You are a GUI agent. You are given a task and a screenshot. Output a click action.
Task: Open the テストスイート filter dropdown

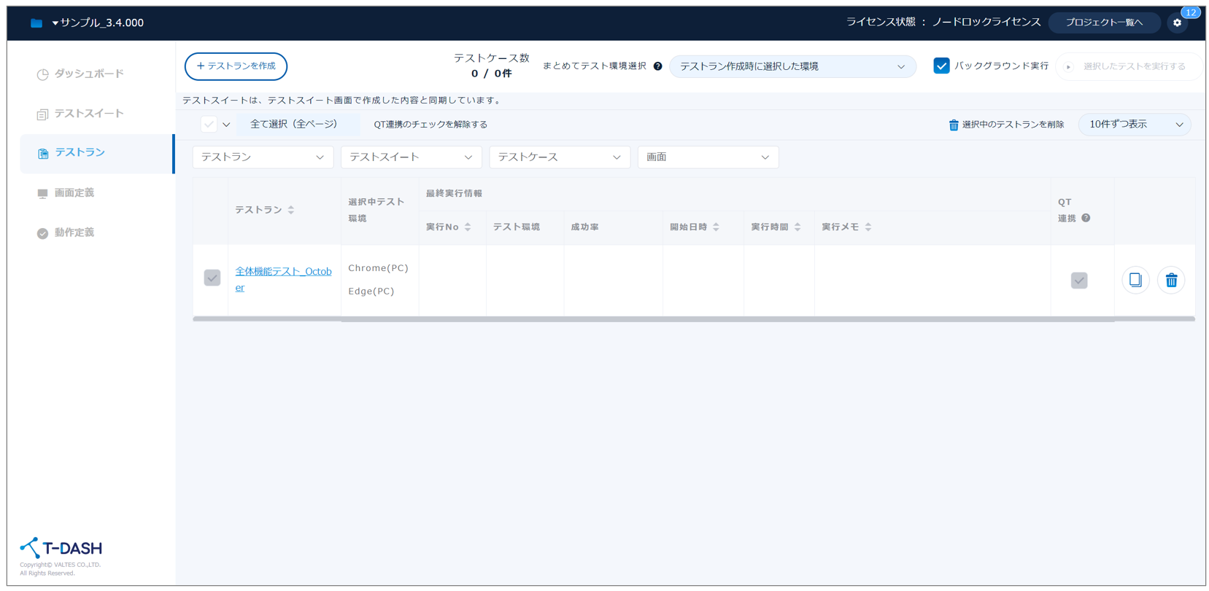(x=410, y=157)
